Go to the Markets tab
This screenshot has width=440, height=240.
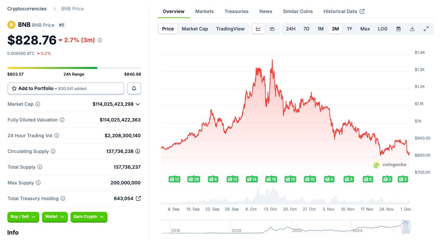point(204,11)
